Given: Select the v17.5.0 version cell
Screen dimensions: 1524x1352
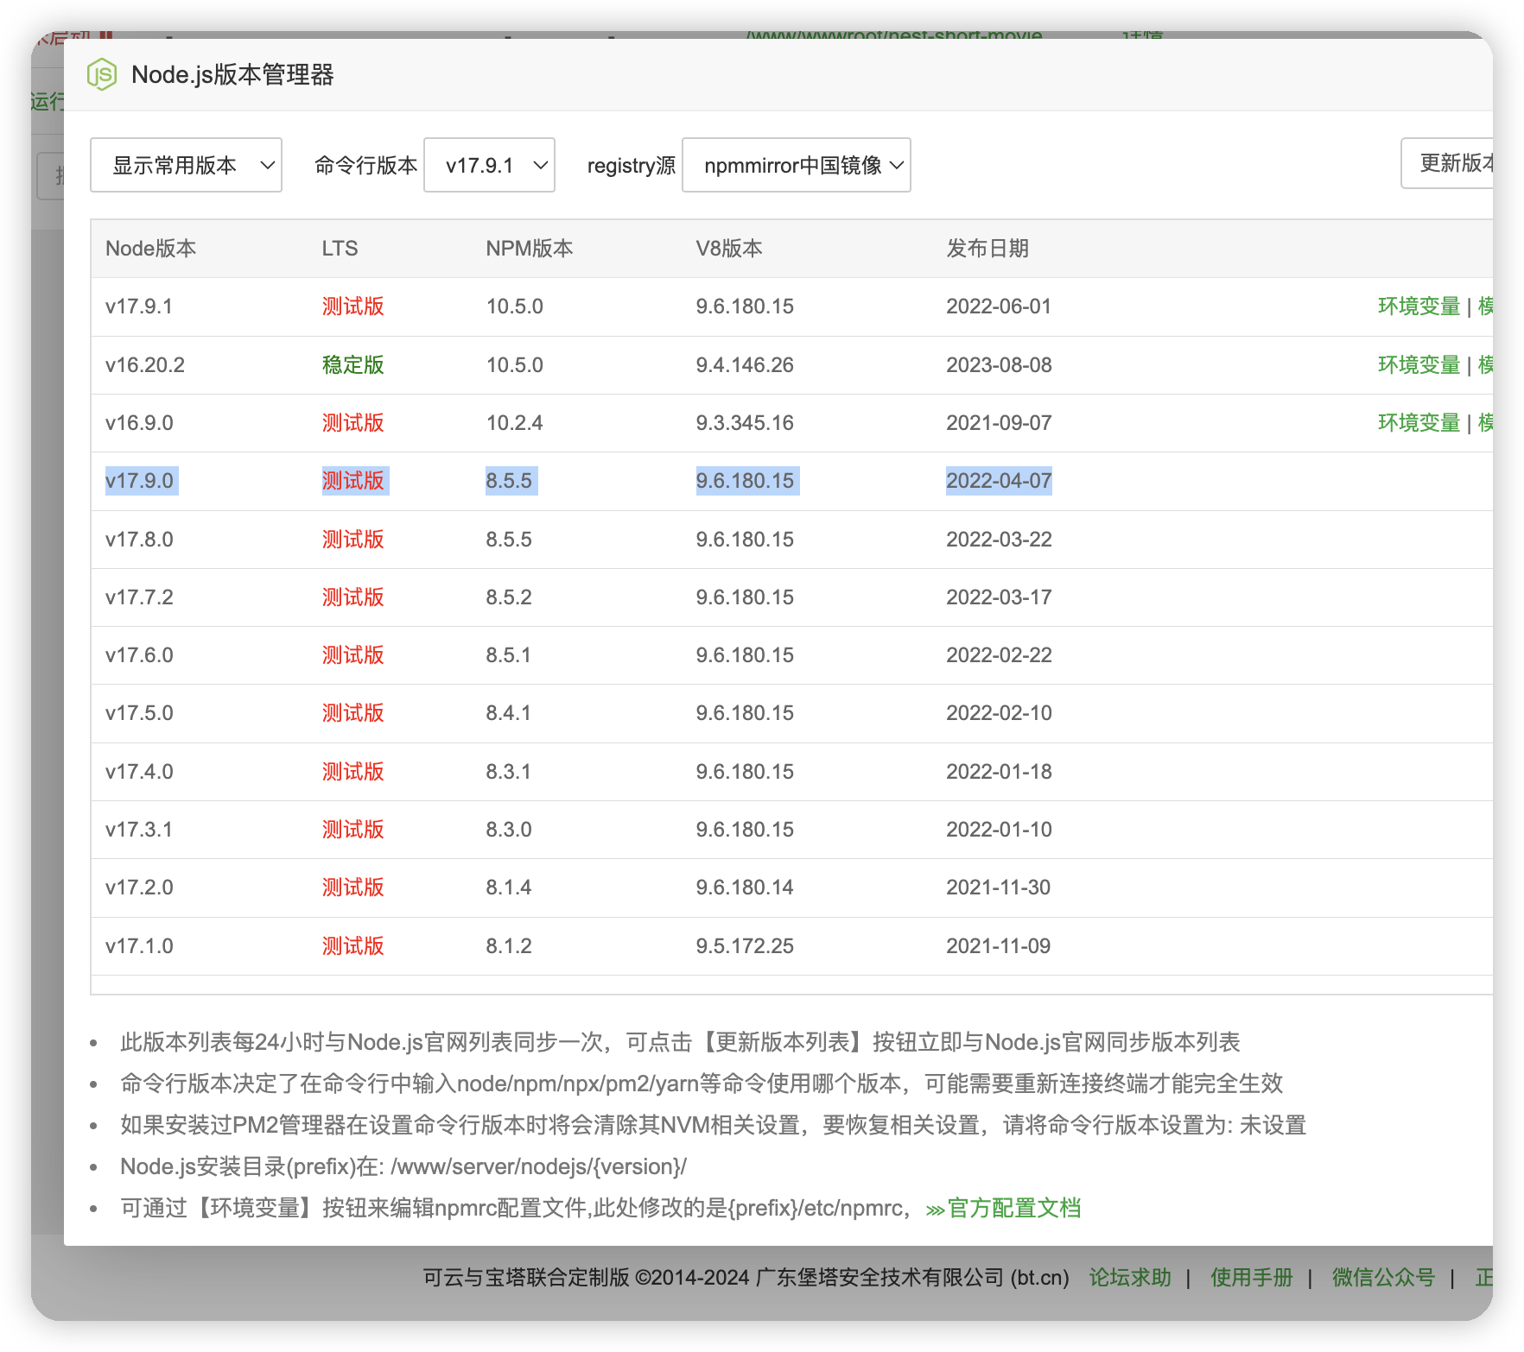Looking at the screenshot, I should click(x=139, y=713).
